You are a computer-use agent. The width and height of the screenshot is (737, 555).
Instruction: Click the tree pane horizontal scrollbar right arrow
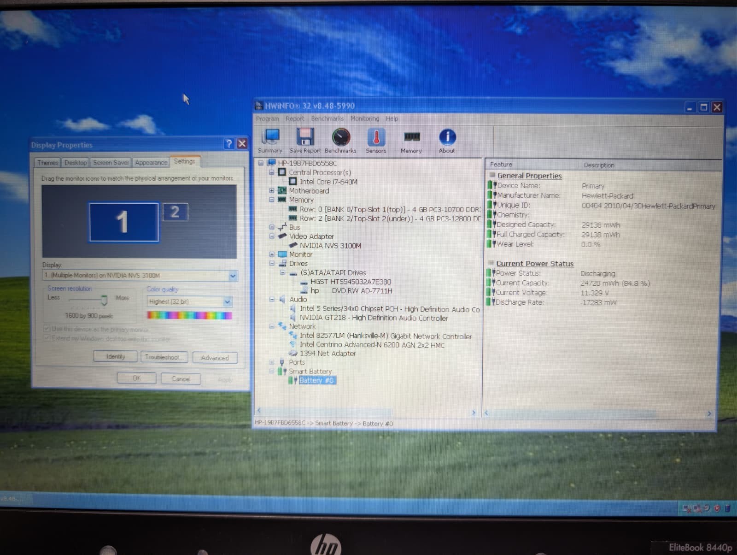(474, 413)
